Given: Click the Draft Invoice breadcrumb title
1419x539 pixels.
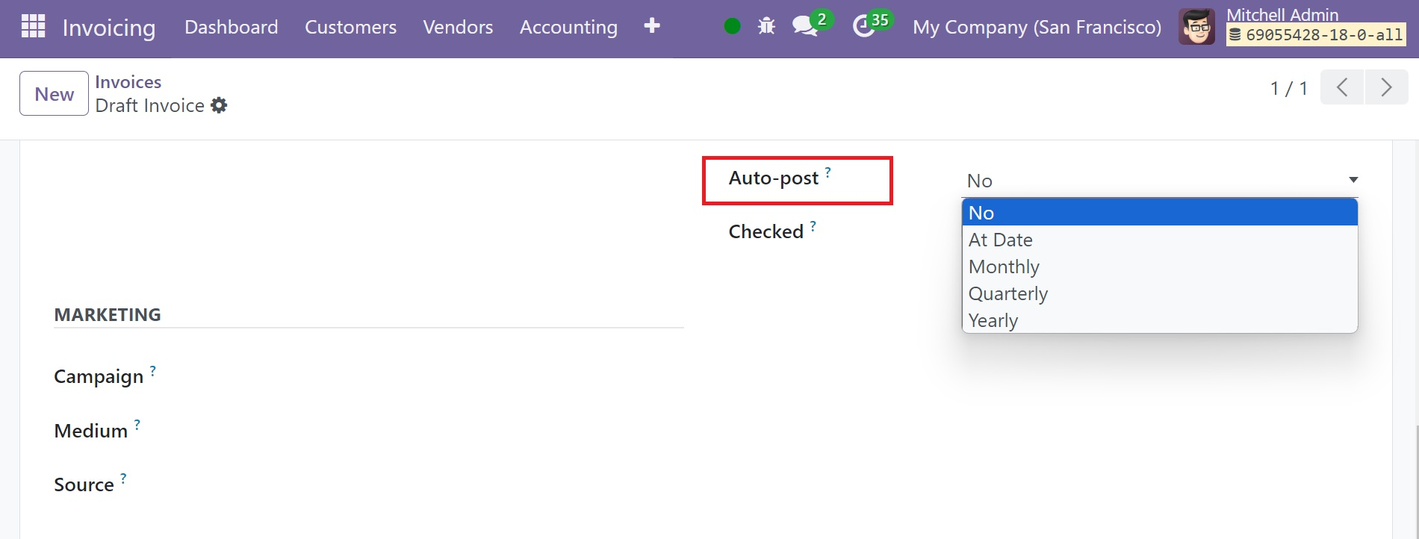Looking at the screenshot, I should [150, 105].
